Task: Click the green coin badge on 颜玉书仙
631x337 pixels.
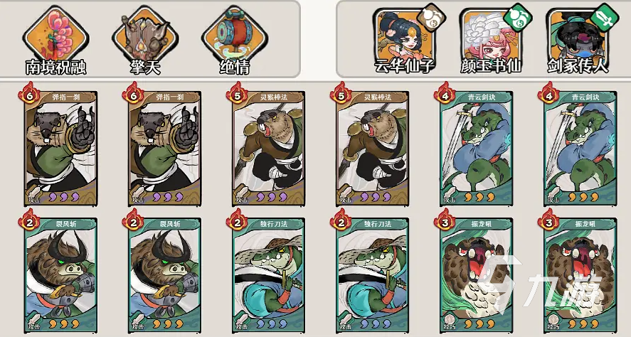Action: pyautogui.click(x=519, y=17)
